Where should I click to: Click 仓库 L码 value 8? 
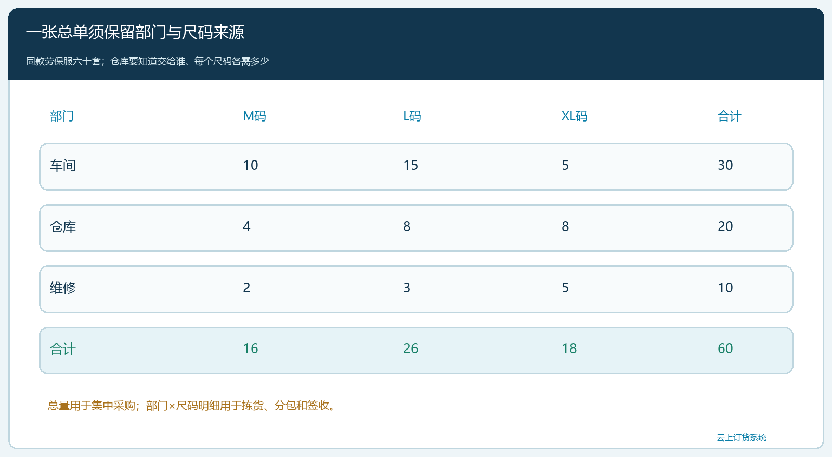click(407, 226)
